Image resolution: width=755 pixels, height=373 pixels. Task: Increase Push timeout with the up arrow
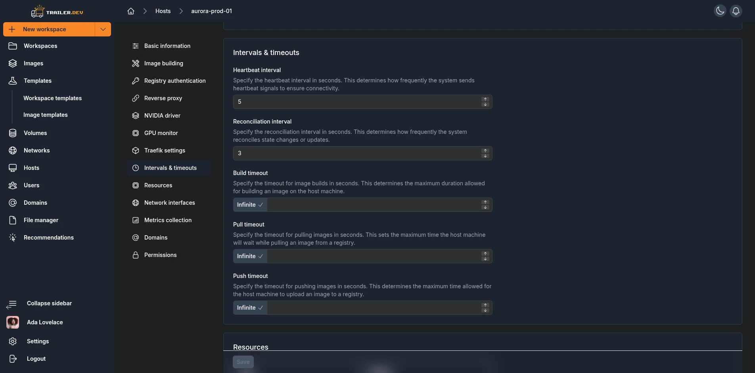(x=485, y=305)
